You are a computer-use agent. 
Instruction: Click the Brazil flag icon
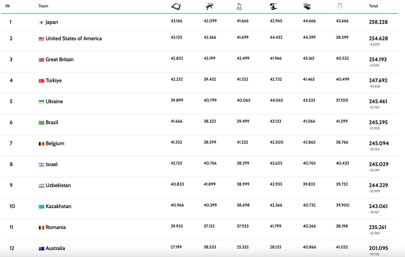[41, 122]
